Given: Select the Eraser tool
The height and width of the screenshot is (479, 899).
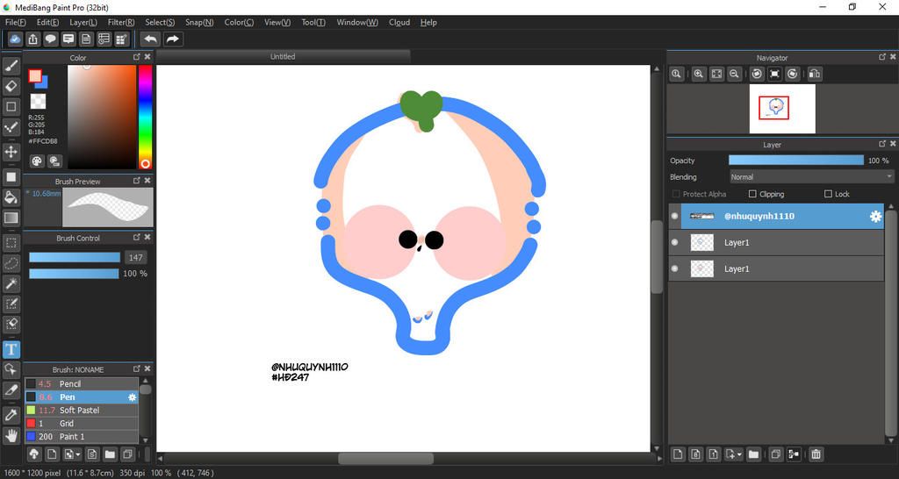Looking at the screenshot, I should pyautogui.click(x=11, y=87).
